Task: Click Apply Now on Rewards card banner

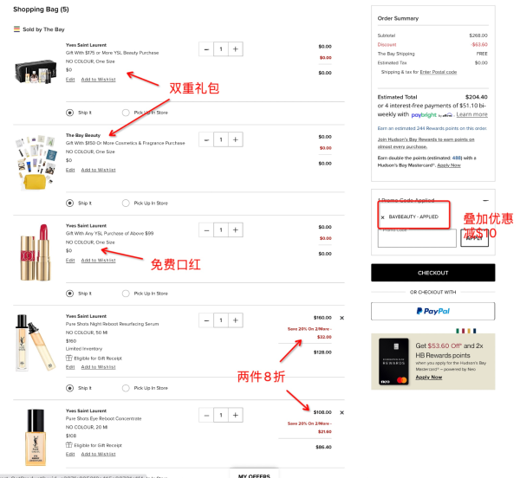Action: click(428, 378)
